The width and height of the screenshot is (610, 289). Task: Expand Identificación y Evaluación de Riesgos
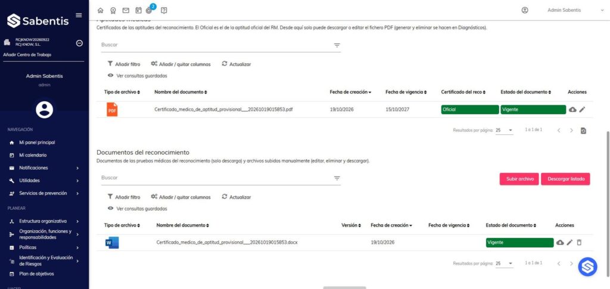tap(44, 260)
